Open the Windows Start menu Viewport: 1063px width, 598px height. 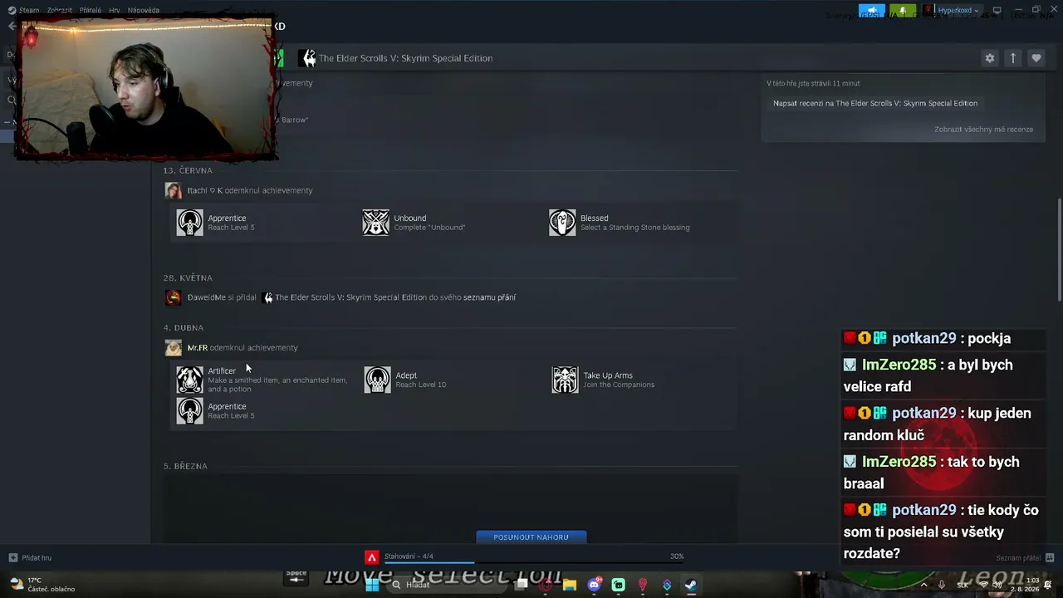[372, 585]
